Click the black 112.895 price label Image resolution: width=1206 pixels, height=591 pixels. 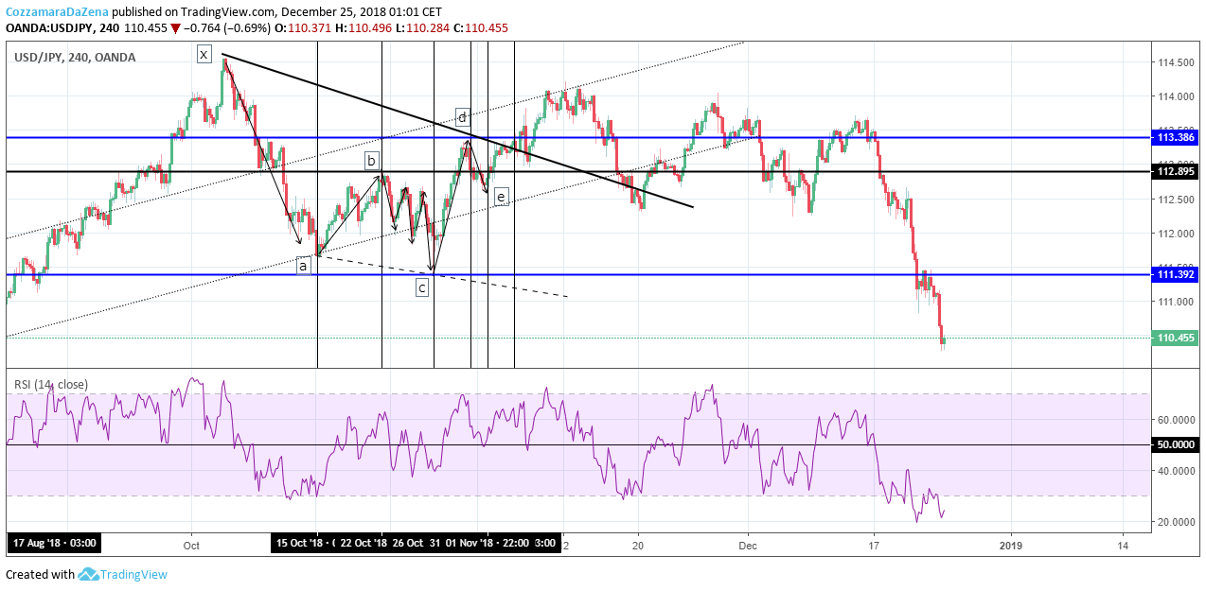pos(1176,171)
